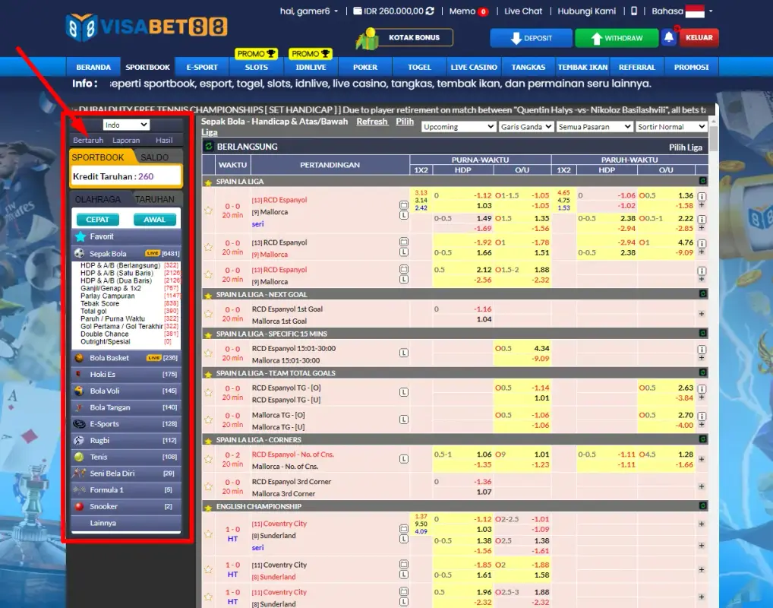773x608 pixels.
Task: Click the mobile phone icon in the top bar
Action: tap(634, 11)
